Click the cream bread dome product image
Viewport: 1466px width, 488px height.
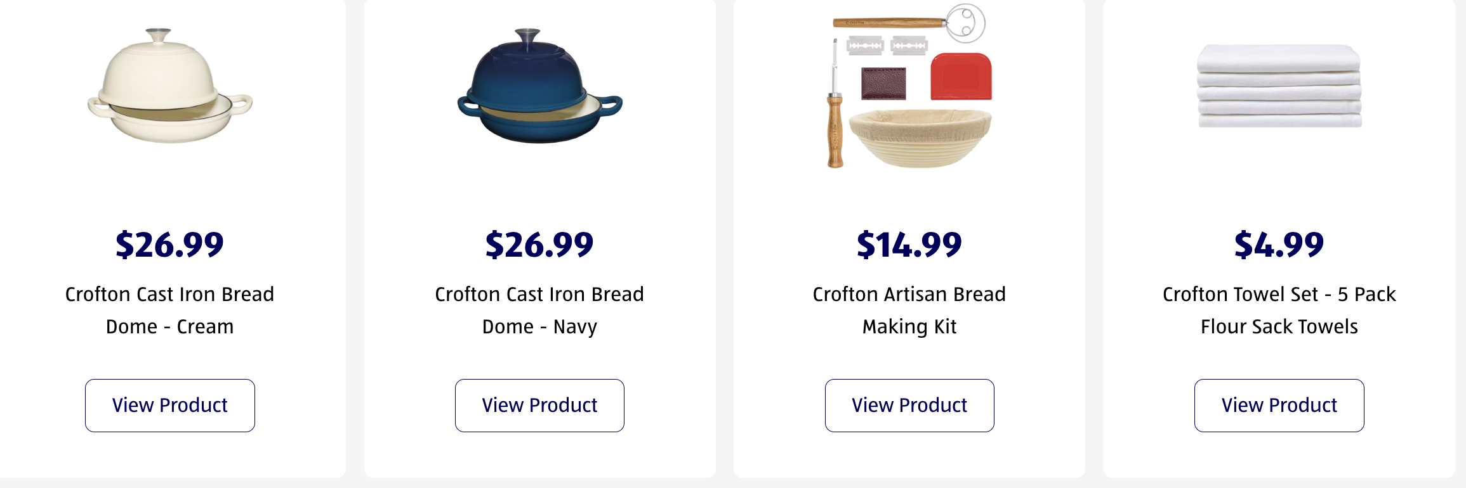(x=169, y=86)
